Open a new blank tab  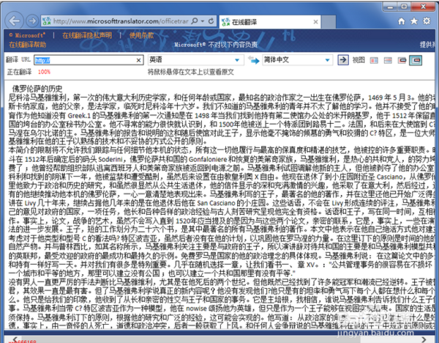(329, 22)
